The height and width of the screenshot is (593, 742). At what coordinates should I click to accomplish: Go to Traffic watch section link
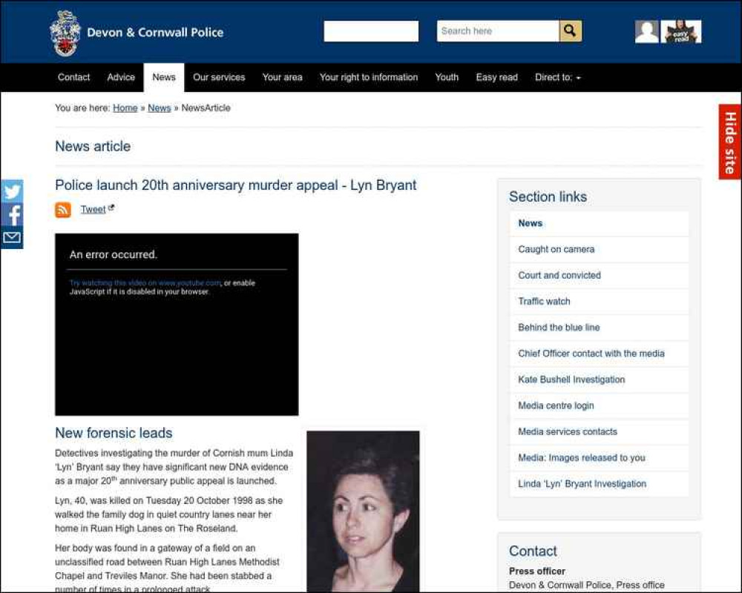599,301
